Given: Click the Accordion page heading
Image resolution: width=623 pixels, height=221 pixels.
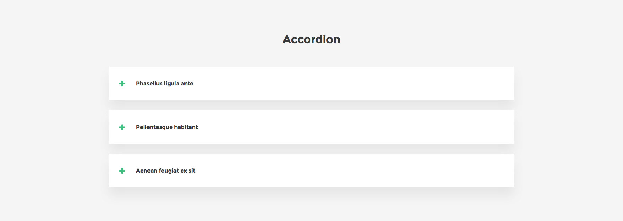Looking at the screenshot, I should pyautogui.click(x=311, y=39).
